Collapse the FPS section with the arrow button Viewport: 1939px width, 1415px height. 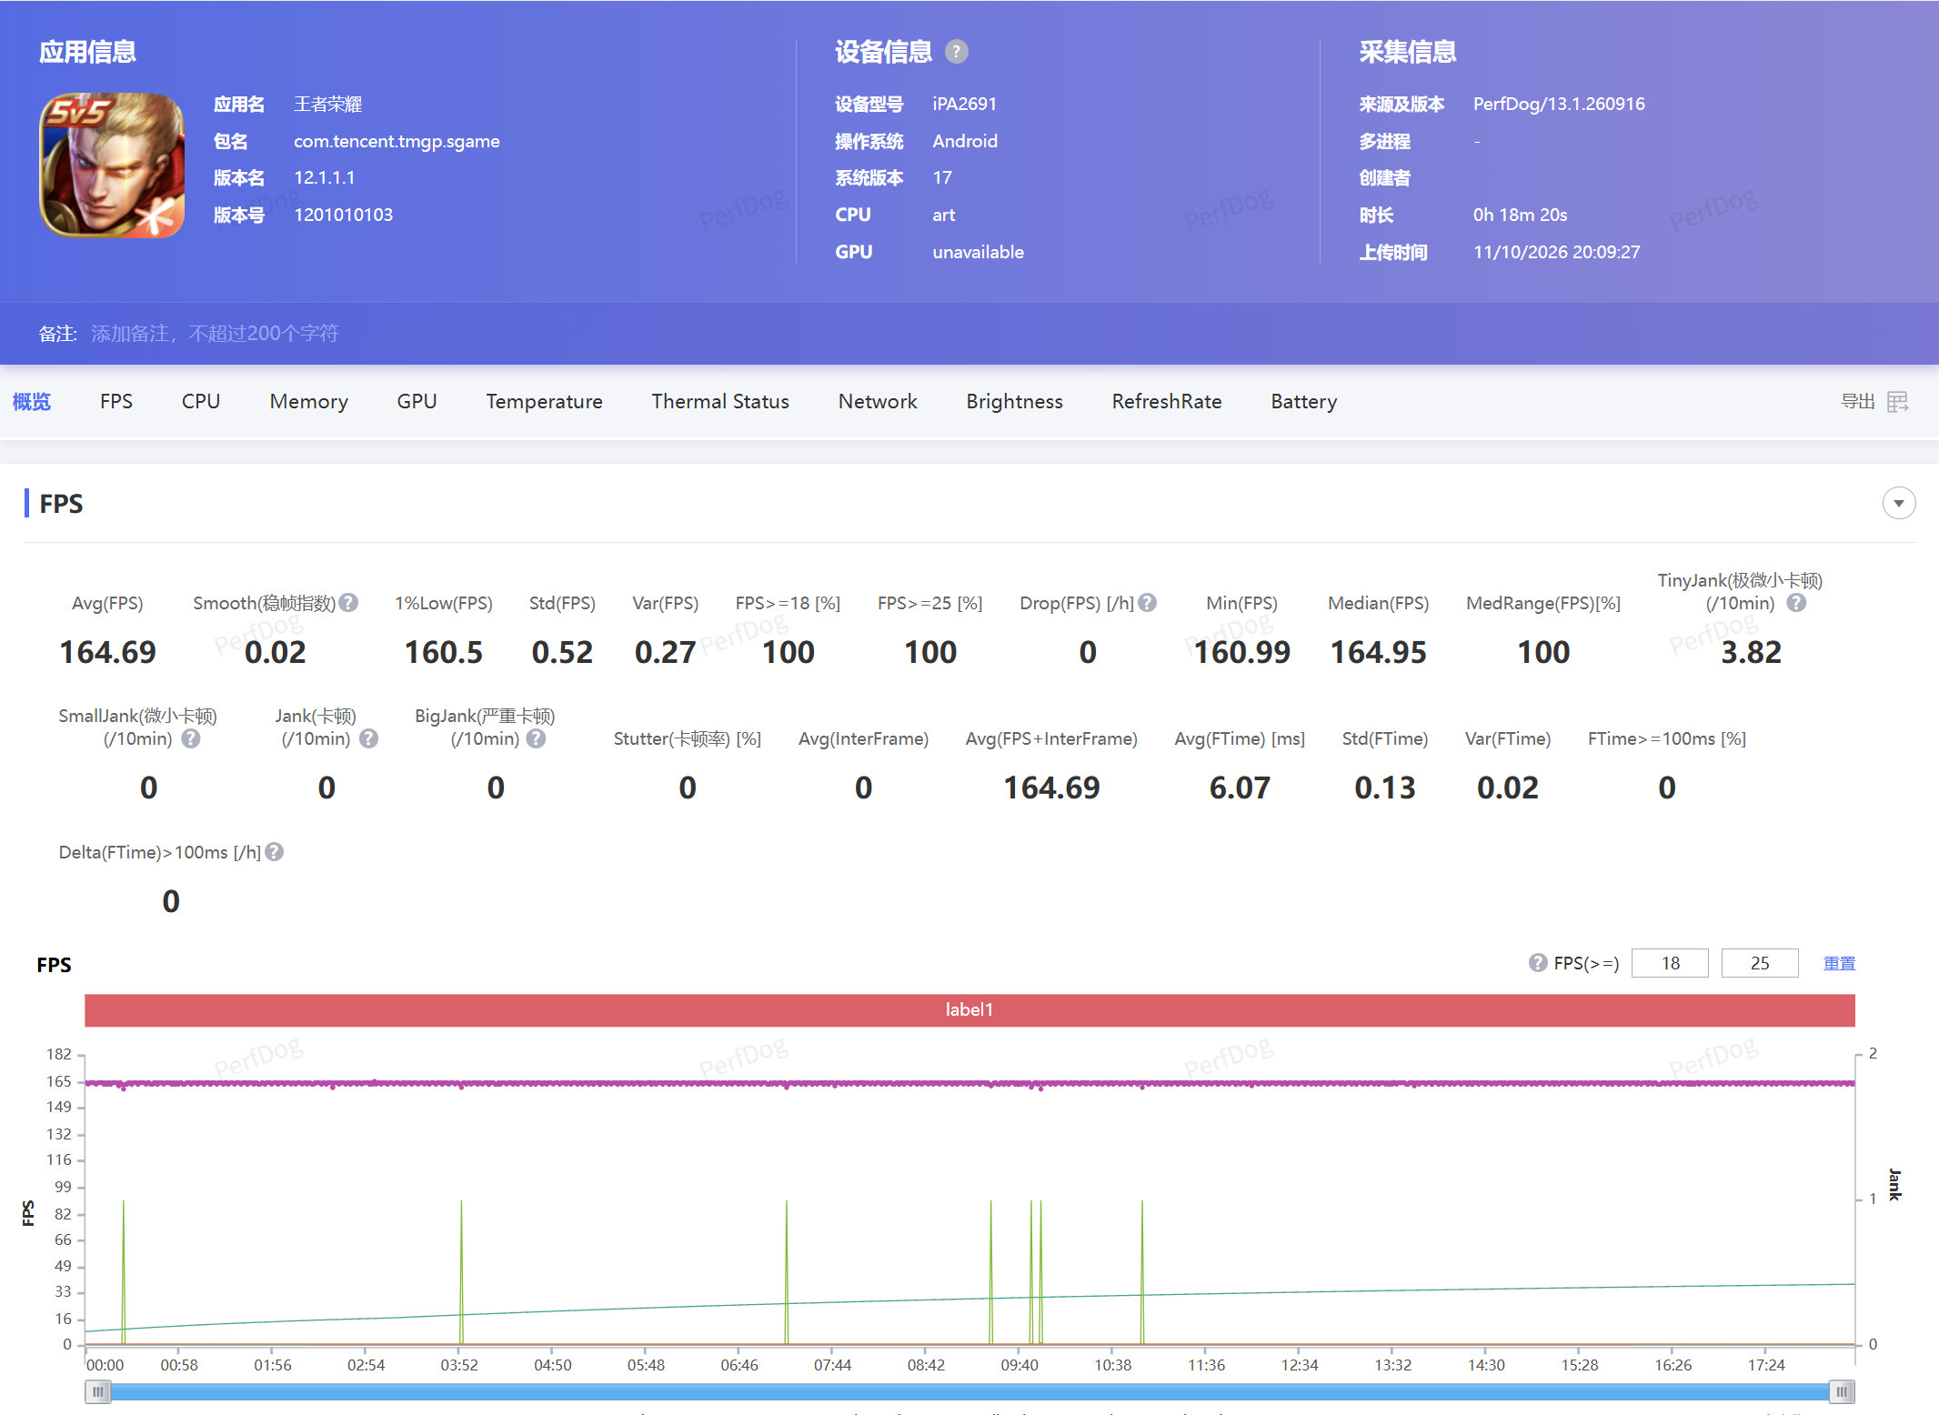(1899, 503)
